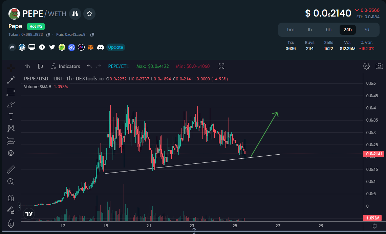The width and height of the screenshot is (386, 234).
Task: Click the share arrow icon
Action: 12,47
